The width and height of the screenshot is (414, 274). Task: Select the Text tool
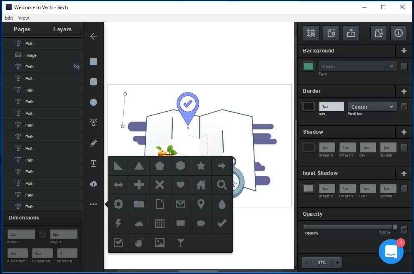93,163
